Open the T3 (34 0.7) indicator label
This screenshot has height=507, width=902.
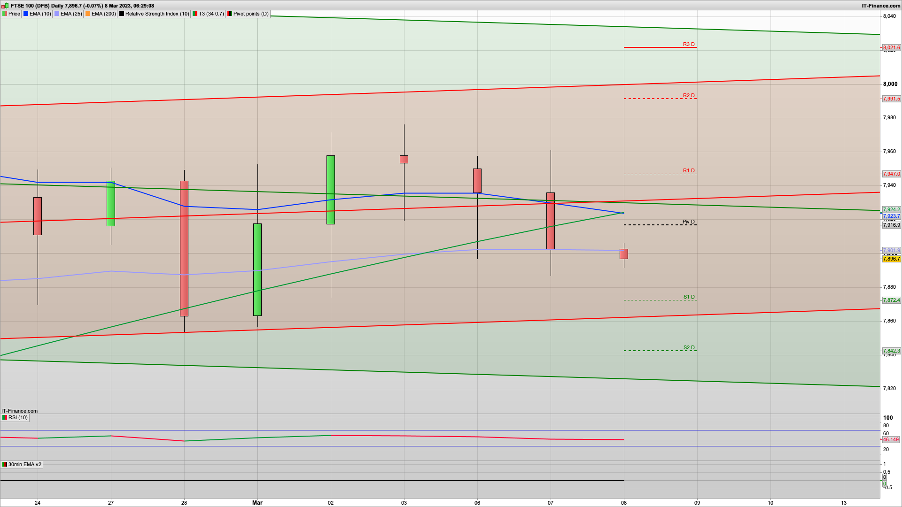click(x=211, y=14)
